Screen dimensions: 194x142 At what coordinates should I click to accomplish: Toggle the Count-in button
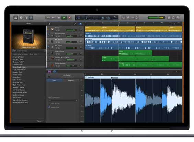click(133, 18)
